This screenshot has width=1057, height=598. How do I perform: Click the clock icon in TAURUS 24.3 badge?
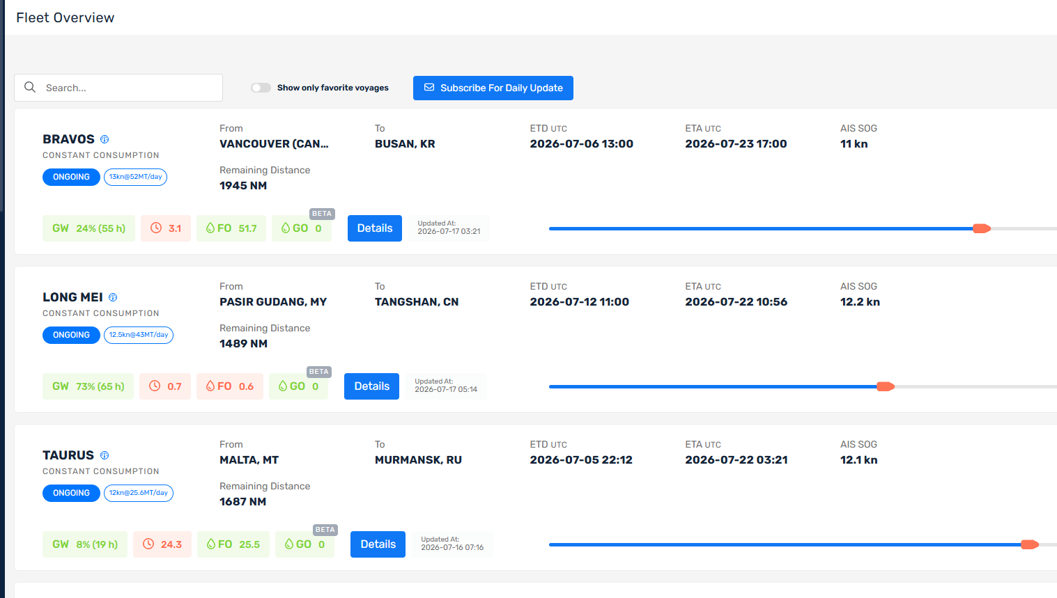[x=148, y=544]
